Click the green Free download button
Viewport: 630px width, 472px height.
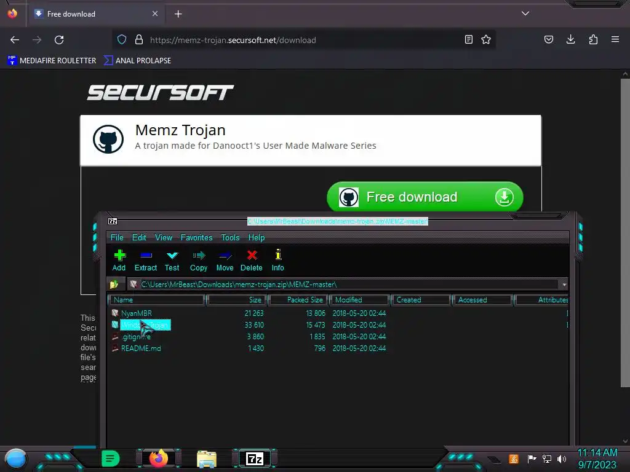point(425,197)
